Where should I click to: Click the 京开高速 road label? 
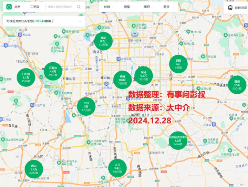(115, 153)
